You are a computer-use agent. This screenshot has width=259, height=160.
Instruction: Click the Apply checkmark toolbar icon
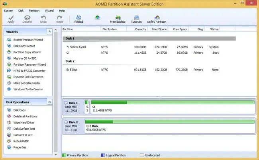pos(11,18)
